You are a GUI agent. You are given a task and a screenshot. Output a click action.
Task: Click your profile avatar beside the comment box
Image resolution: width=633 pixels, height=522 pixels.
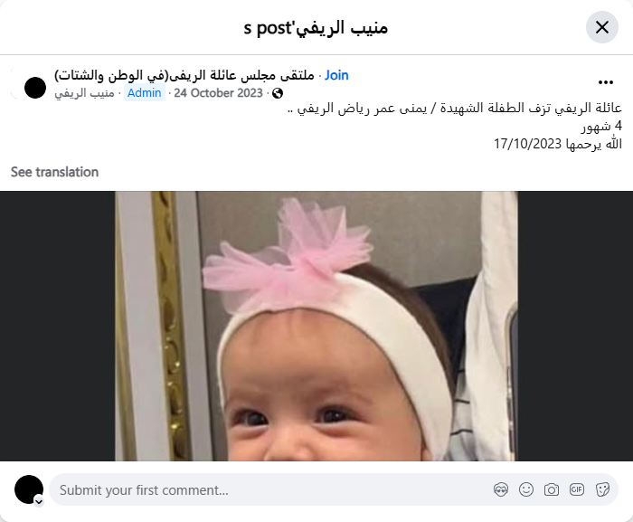pyautogui.click(x=29, y=489)
